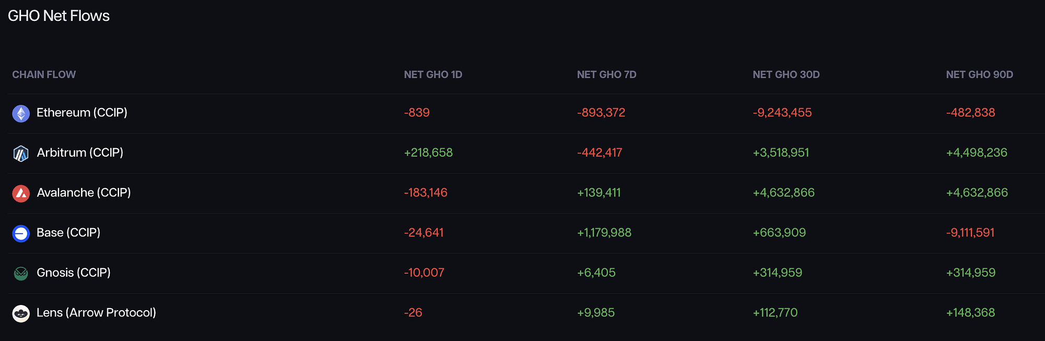Select the Avalanche (CCIP) row label
The height and width of the screenshot is (341, 1045).
pyautogui.click(x=84, y=193)
